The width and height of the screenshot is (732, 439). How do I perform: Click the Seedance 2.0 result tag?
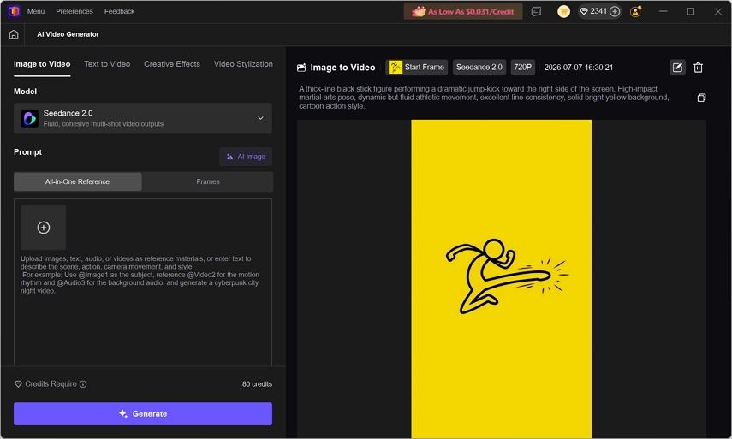click(x=479, y=68)
